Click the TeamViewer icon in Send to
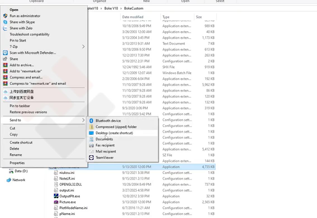 pyautogui.click(x=91, y=158)
